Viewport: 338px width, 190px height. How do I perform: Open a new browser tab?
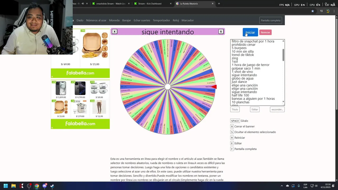(x=219, y=4)
